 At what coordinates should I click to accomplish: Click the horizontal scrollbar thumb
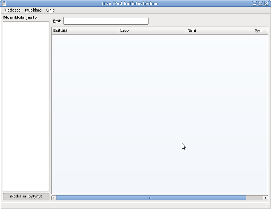(151, 198)
